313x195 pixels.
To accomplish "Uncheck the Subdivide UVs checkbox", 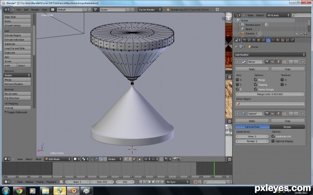I will 273,136.
